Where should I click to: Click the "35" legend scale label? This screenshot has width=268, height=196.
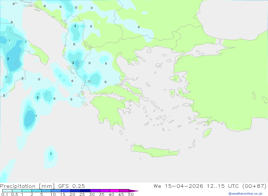pyautogui.click(x=102, y=194)
